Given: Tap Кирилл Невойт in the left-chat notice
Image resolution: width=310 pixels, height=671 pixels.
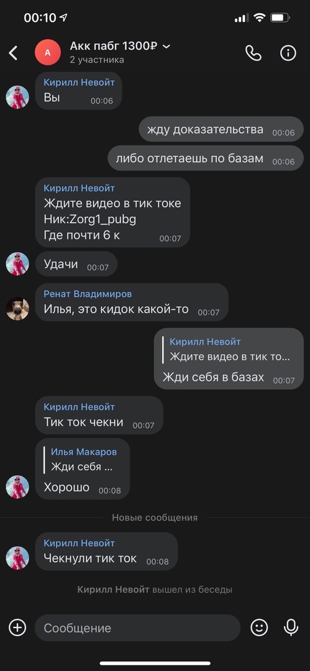Looking at the screenshot, I should (x=114, y=590).
